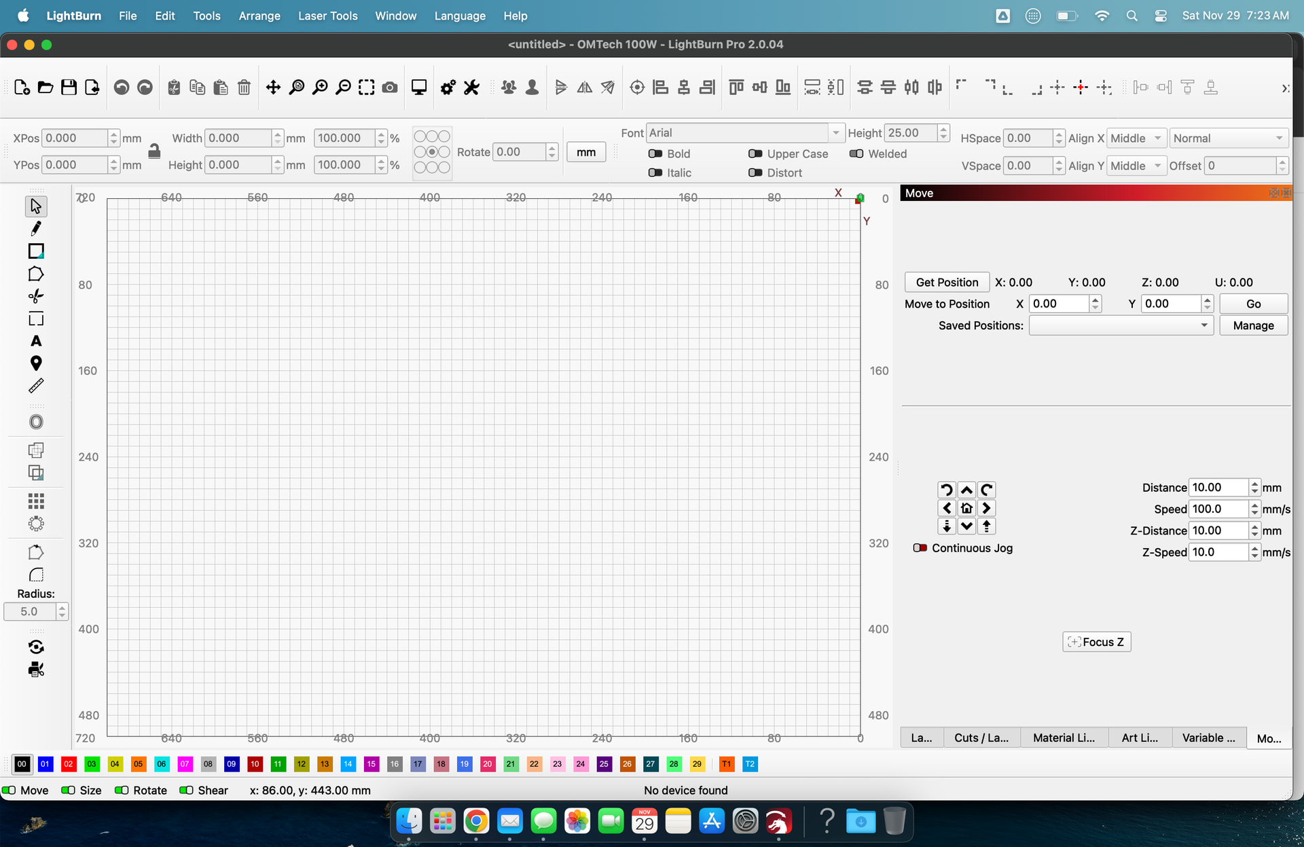Viewport: 1304px width, 847px height.
Task: Open the Align X Middle dropdown
Action: click(1136, 139)
